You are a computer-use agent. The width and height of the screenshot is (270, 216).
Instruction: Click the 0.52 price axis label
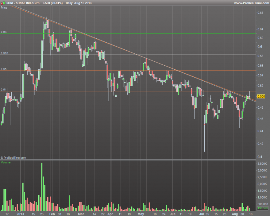pos(260,86)
